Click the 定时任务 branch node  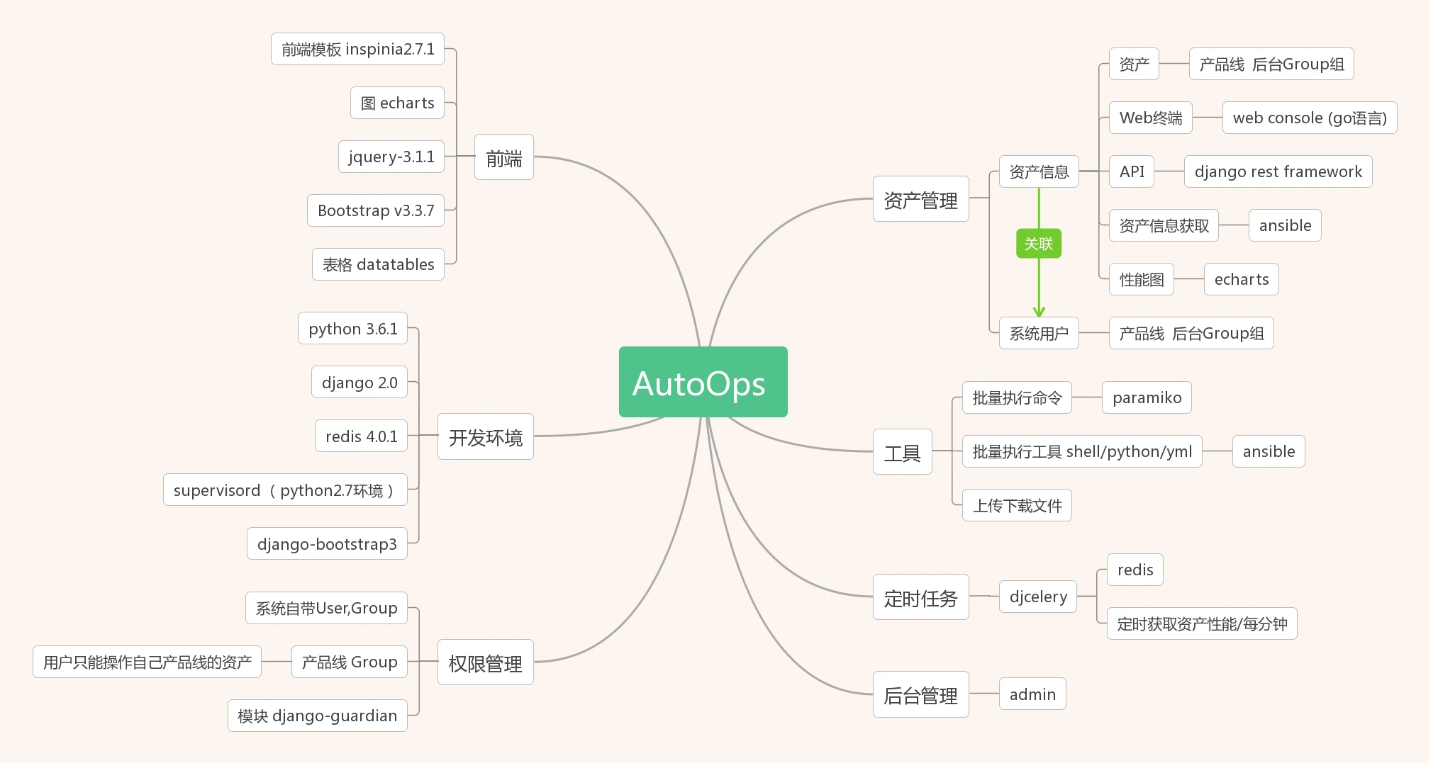pyautogui.click(x=920, y=597)
